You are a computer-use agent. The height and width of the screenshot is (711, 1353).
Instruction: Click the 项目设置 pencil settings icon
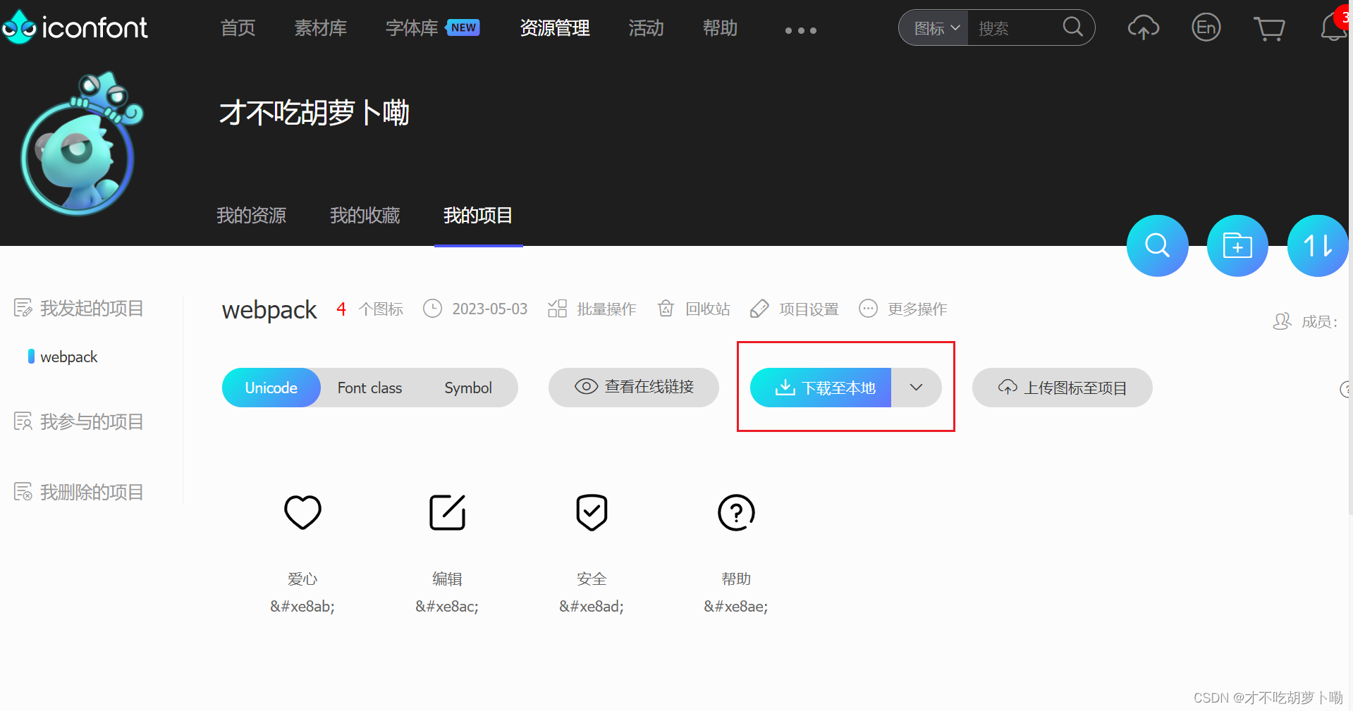click(759, 309)
